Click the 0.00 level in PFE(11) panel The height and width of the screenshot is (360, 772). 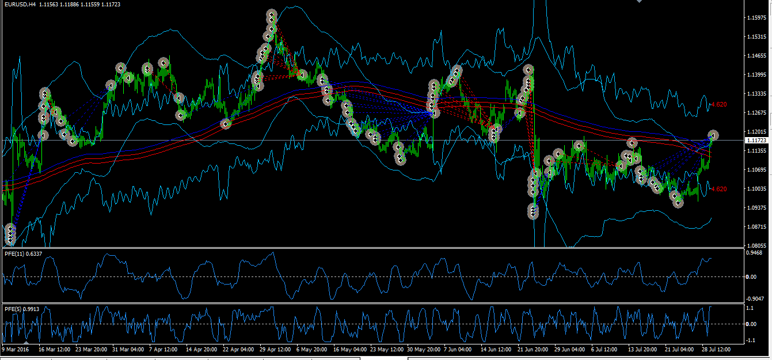[x=752, y=277]
